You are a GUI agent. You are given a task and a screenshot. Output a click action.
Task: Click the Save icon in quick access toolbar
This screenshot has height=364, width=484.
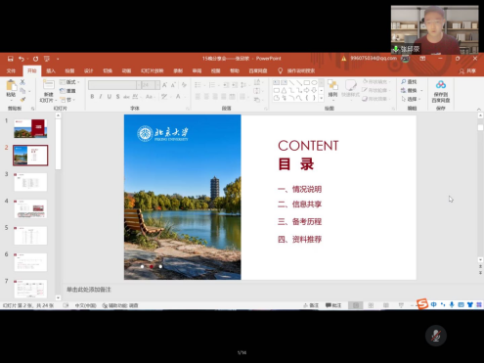click(x=11, y=59)
